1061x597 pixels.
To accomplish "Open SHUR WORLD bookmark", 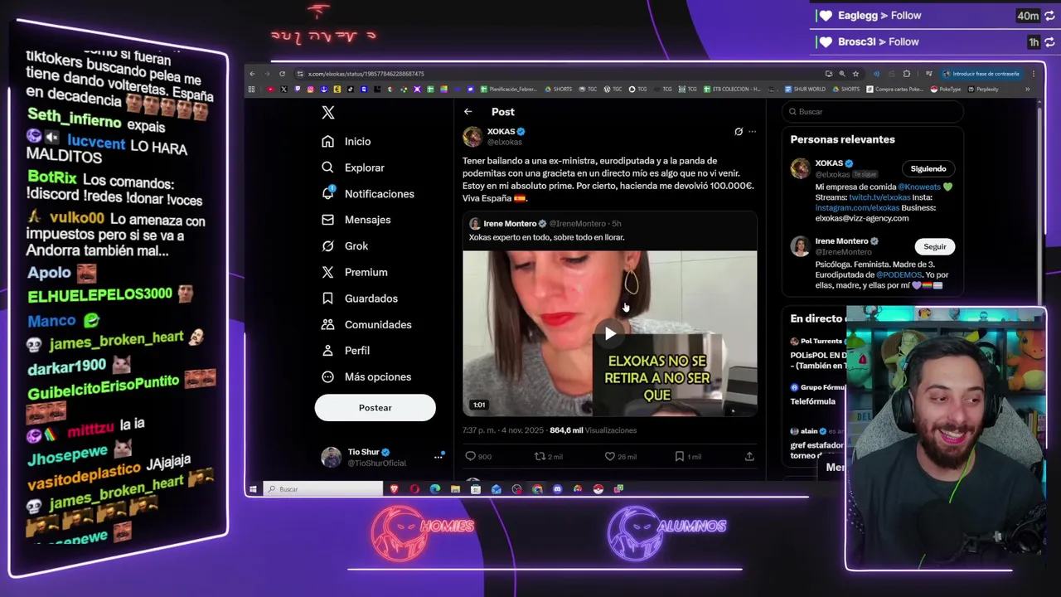I will (x=805, y=90).
